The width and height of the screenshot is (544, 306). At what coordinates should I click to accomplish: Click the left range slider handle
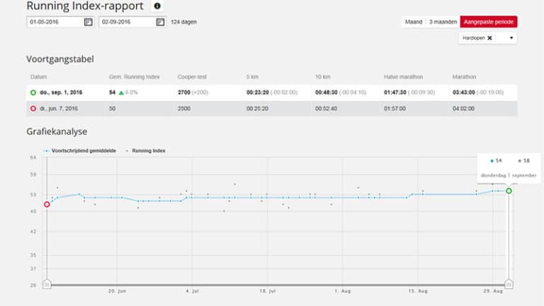[47, 284]
